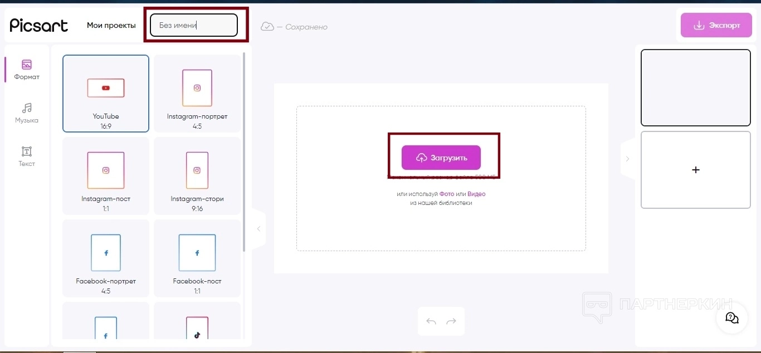Image resolution: width=761 pixels, height=353 pixels.
Task: Collapse the format panel with left chevron
Action: tap(258, 229)
